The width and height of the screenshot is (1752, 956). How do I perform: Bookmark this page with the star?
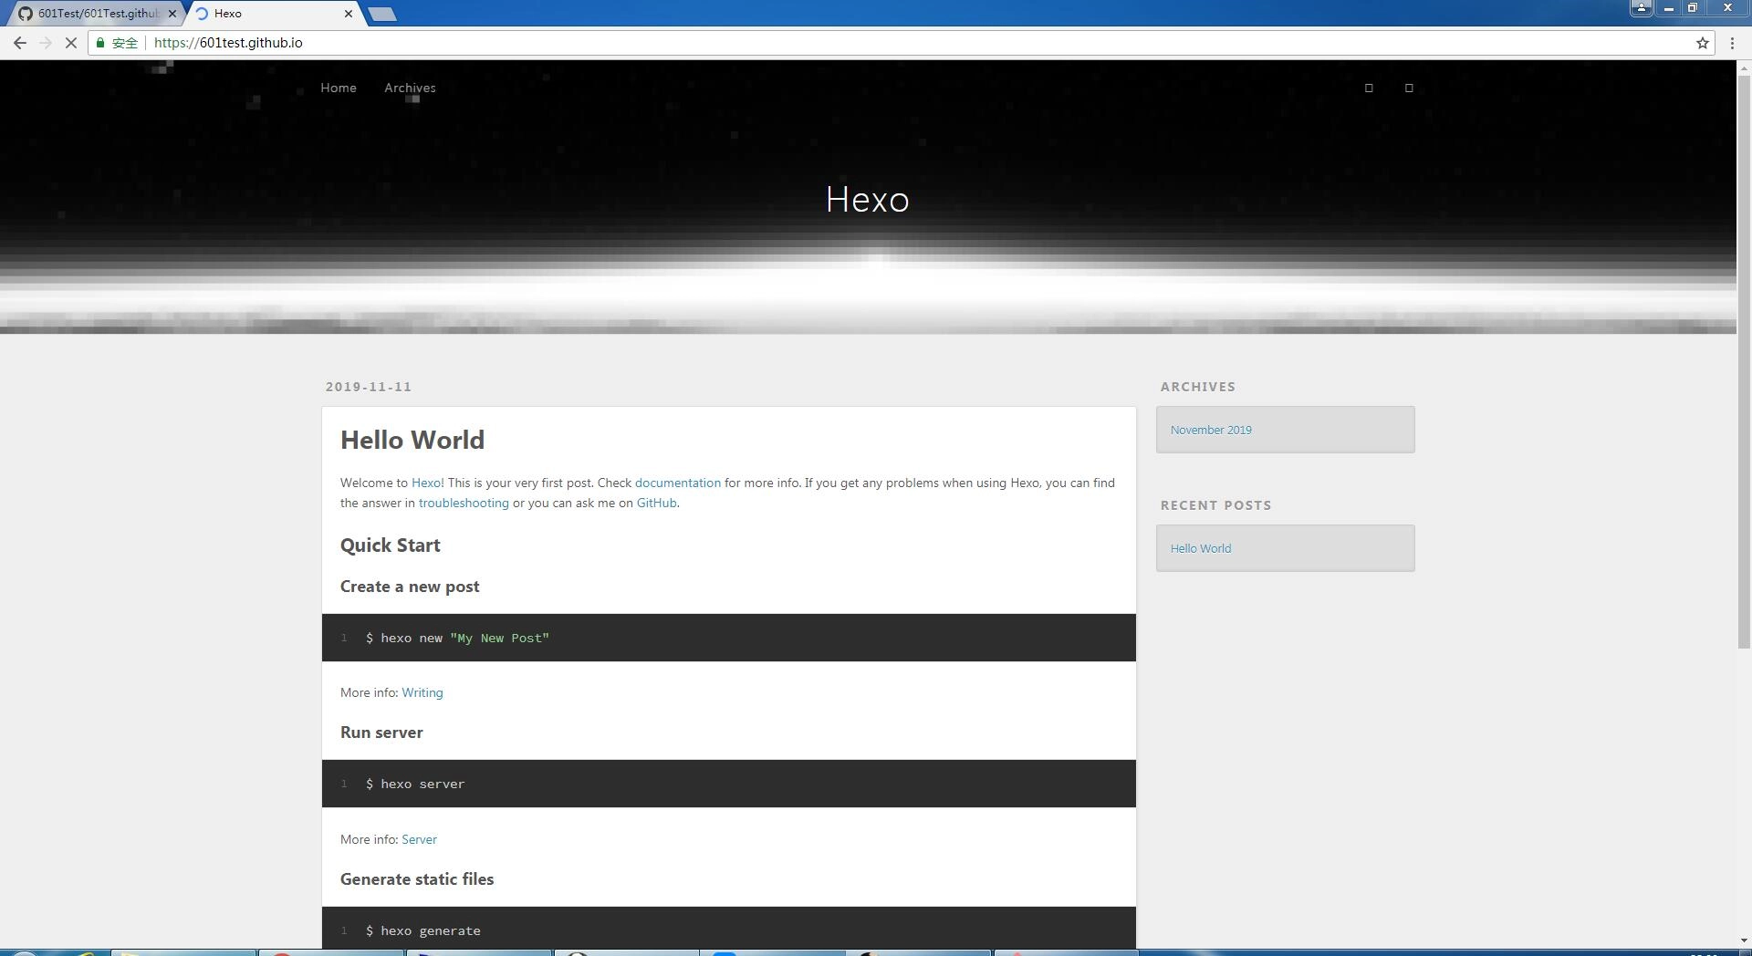point(1702,43)
